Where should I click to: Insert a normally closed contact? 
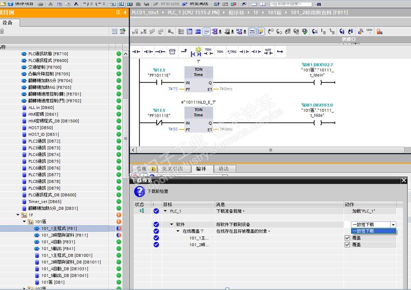tap(149, 52)
